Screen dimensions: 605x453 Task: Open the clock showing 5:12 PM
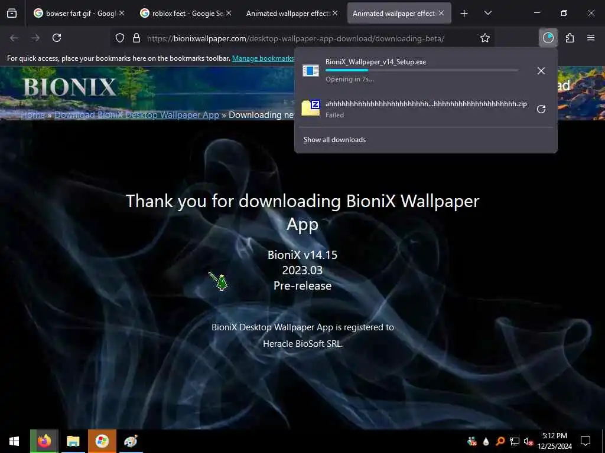point(555,441)
